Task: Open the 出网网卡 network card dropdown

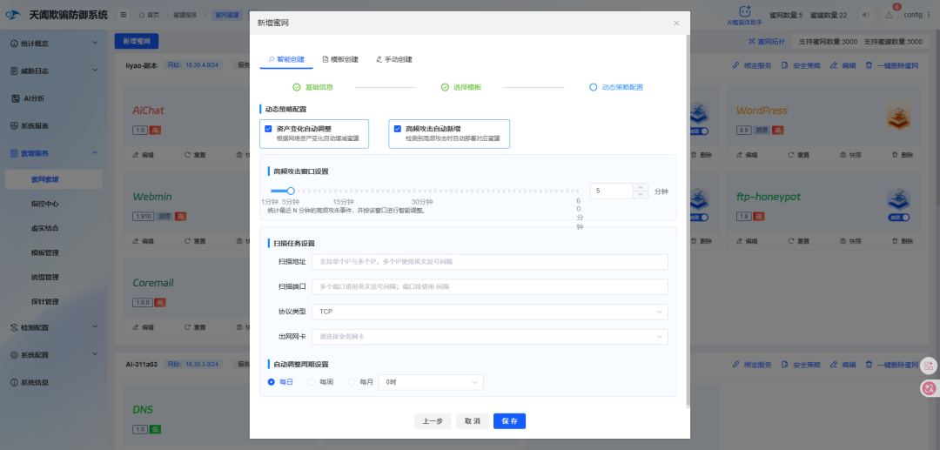Action: click(x=489, y=335)
